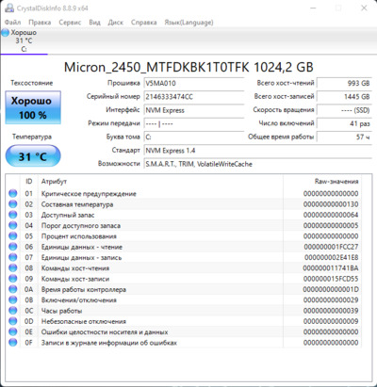Image resolution: width=377 pixels, height=387 pixels.
Task: Click the 31 °C temperature button
Action: pyautogui.click(x=33, y=156)
